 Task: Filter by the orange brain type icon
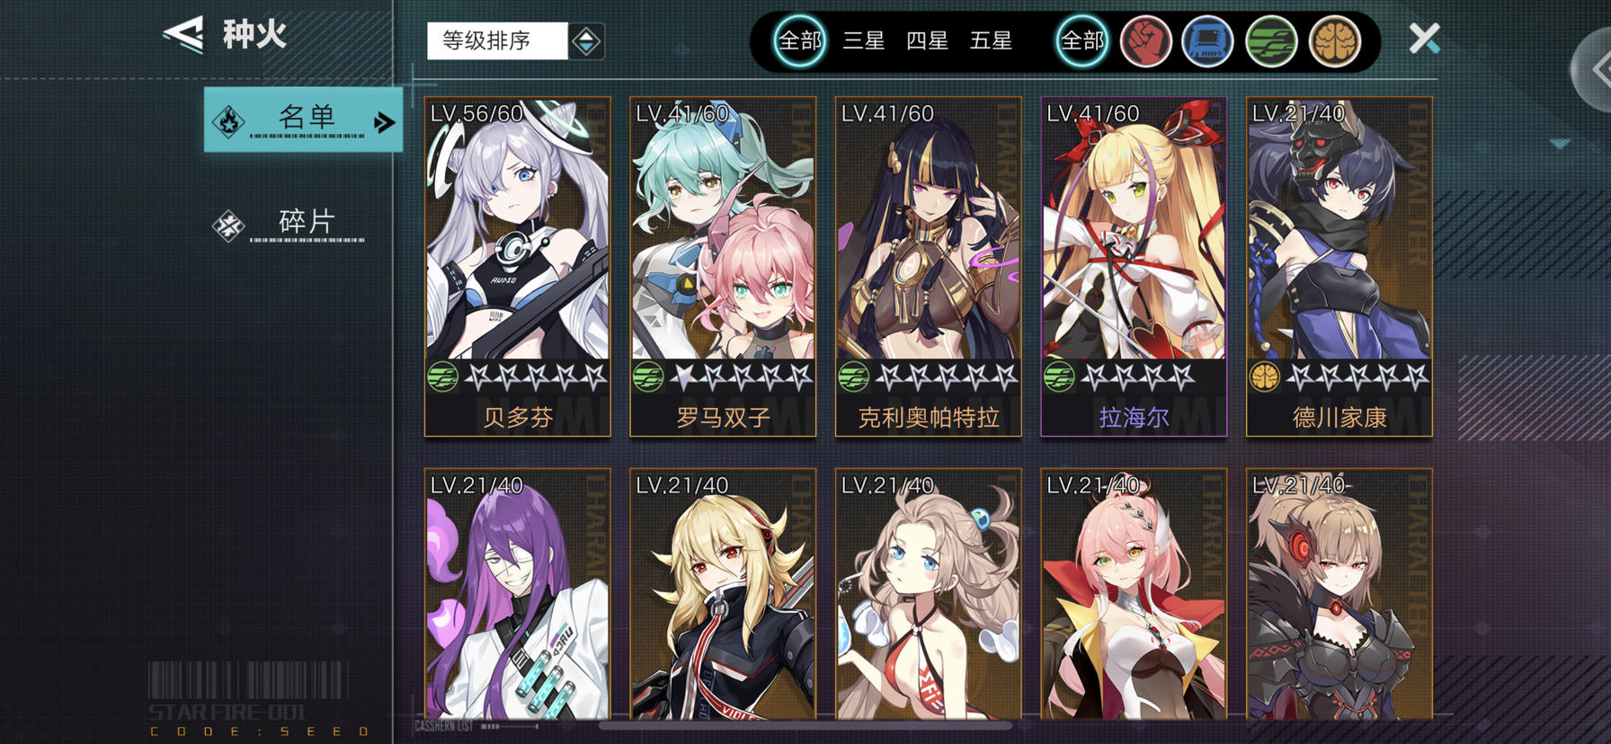pyautogui.click(x=1334, y=41)
